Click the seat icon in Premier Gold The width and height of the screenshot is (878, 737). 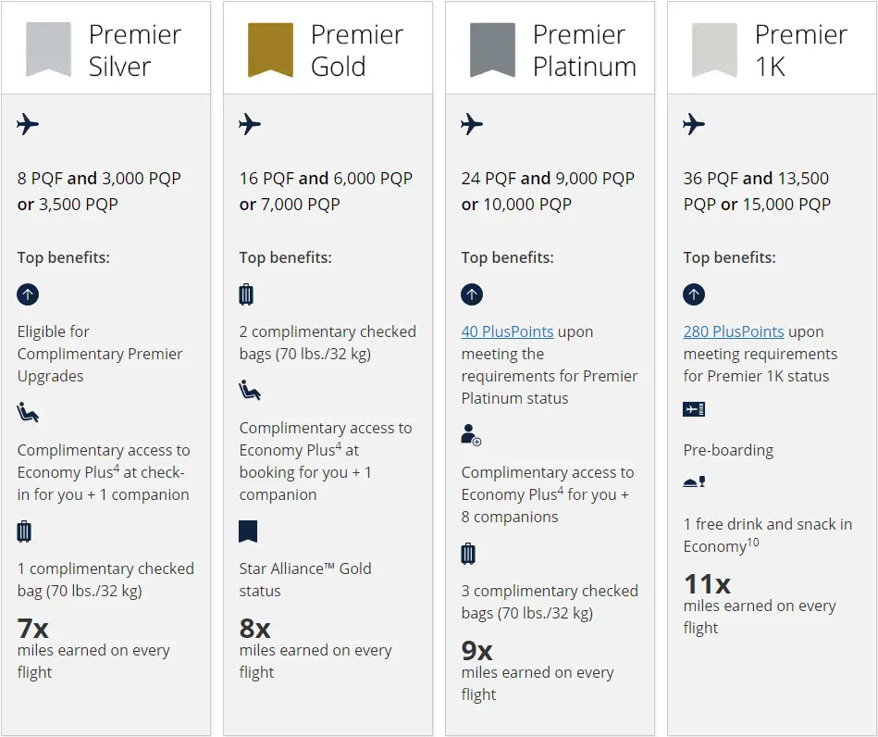[250, 392]
